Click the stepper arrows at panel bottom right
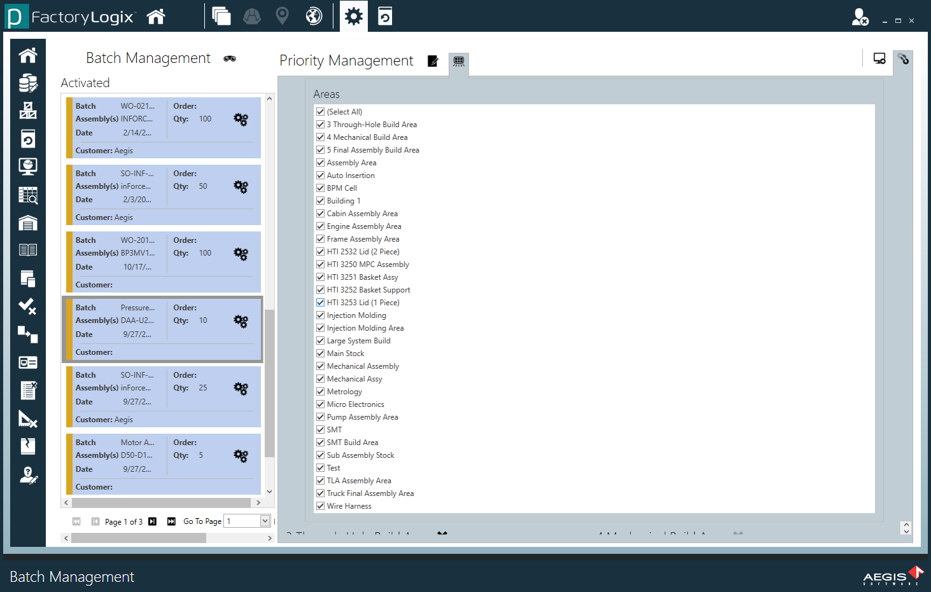Viewport: 931px width, 592px height. [906, 528]
